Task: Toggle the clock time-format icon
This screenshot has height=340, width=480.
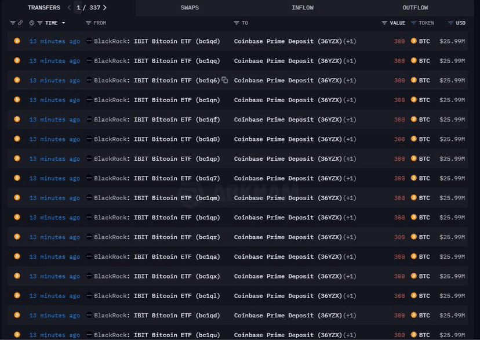Action: 32,23
